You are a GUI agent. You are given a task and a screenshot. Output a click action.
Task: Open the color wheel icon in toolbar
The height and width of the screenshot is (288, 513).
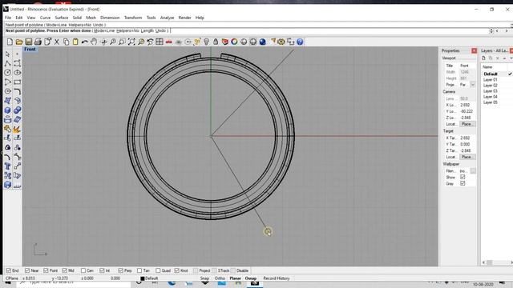[x=234, y=42]
